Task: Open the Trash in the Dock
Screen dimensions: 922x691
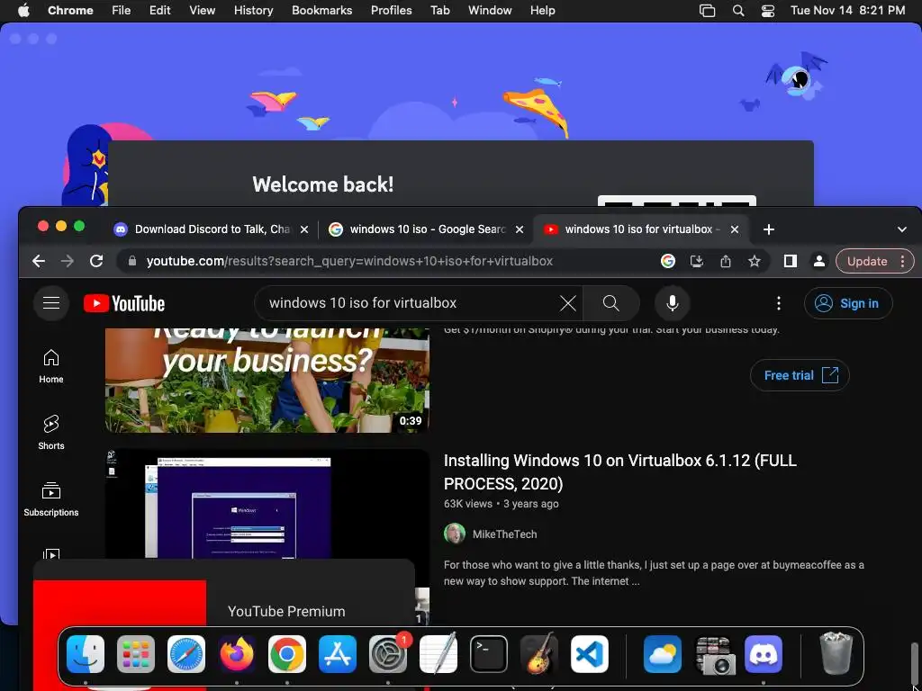Action: [x=836, y=653]
